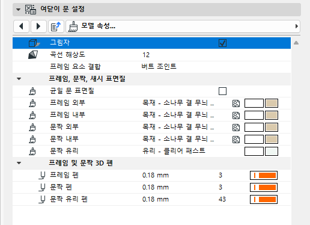
Task: Click pale glass swatch in 문짝 유리 row
Action: (x=272, y=152)
